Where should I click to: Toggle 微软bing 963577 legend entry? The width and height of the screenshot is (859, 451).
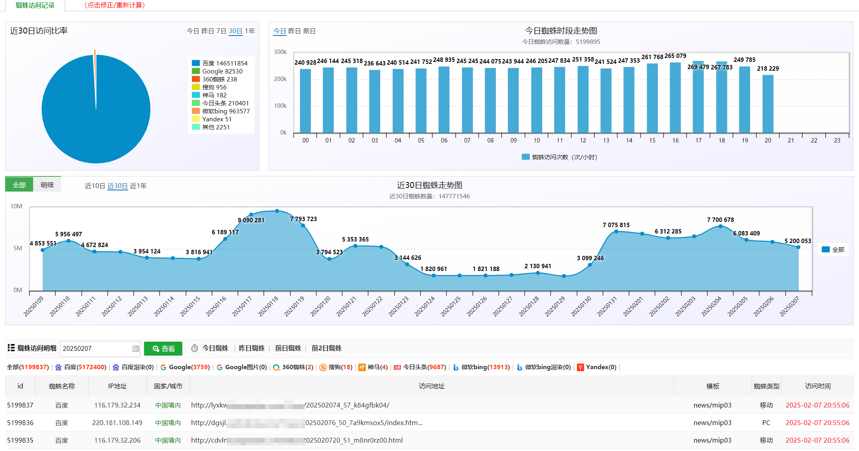tap(221, 111)
